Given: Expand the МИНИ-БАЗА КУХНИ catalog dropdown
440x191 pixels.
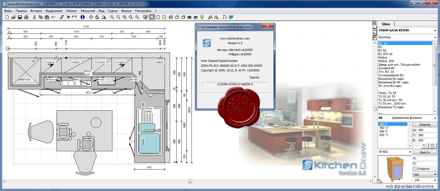Looking at the screenshot, I should (x=435, y=31).
